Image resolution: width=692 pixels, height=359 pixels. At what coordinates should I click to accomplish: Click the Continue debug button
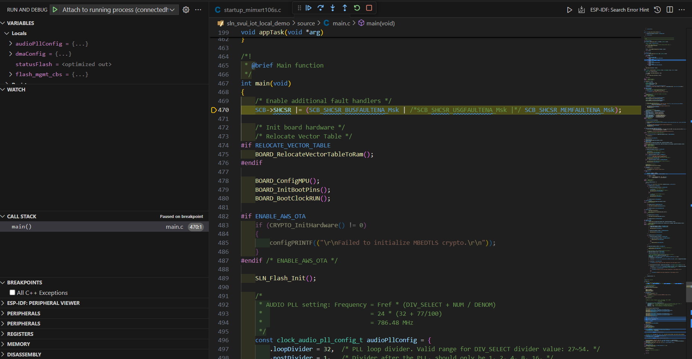click(308, 8)
